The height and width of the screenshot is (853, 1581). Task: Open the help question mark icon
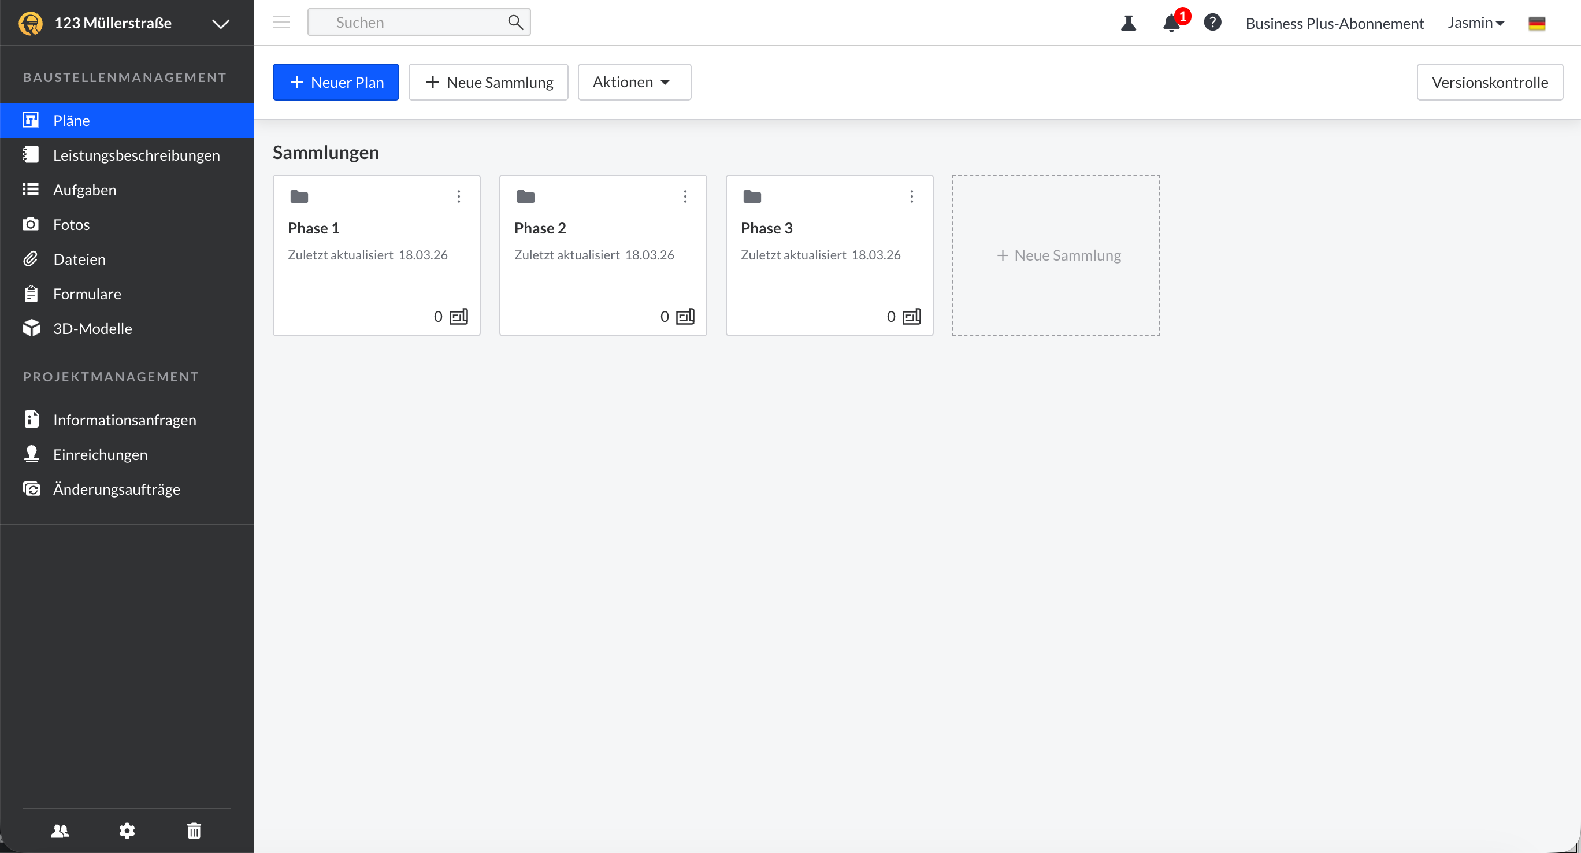tap(1212, 23)
